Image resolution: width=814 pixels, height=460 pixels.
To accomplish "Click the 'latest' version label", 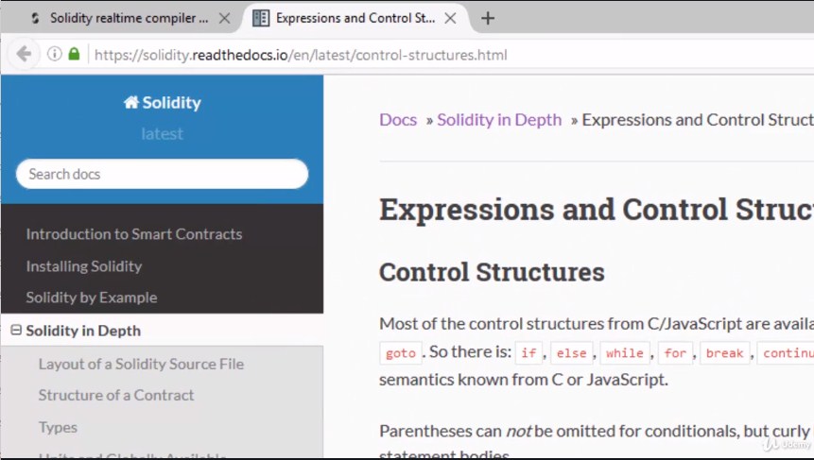I will (162, 134).
